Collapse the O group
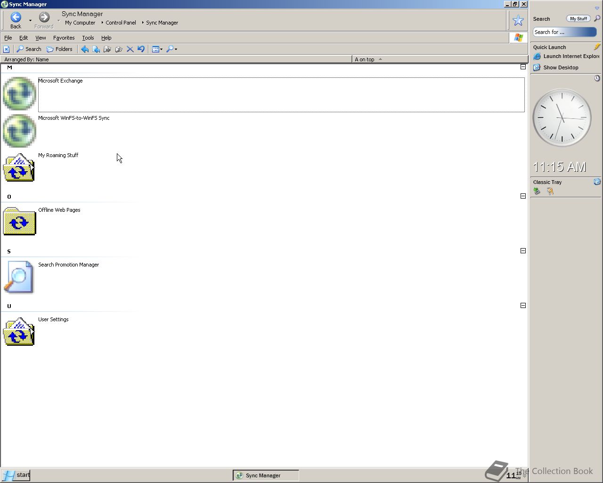 pos(523,196)
